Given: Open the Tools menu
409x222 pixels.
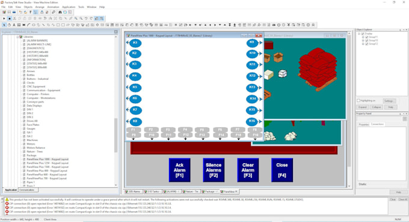Looking at the screenshot, I should tap(81, 7).
